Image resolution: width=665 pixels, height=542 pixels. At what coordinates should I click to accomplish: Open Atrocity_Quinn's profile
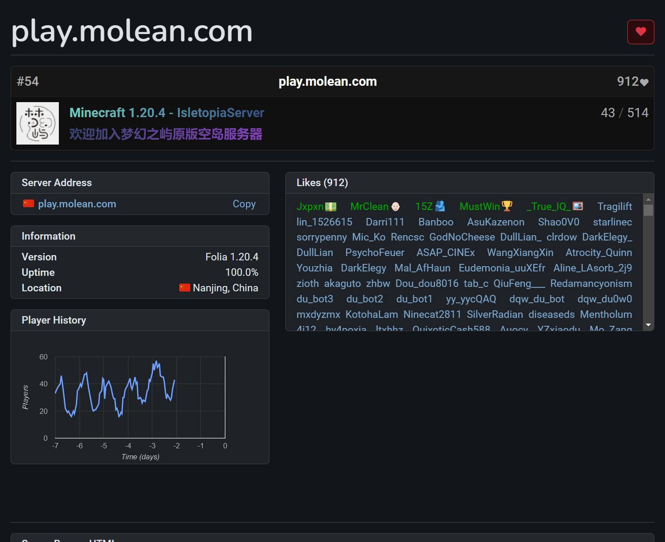pyautogui.click(x=599, y=252)
